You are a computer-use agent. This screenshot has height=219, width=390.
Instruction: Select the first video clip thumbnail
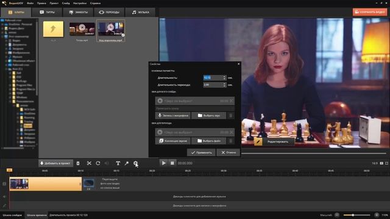point(82,29)
